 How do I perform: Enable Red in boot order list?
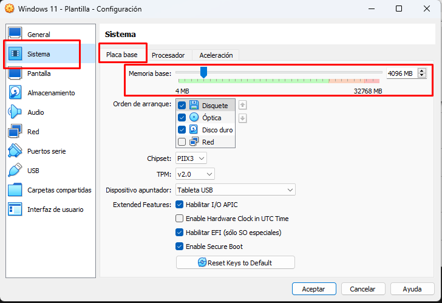pos(182,142)
